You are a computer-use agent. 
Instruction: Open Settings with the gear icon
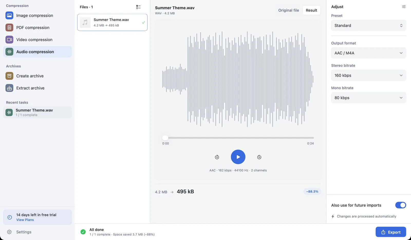(10, 232)
